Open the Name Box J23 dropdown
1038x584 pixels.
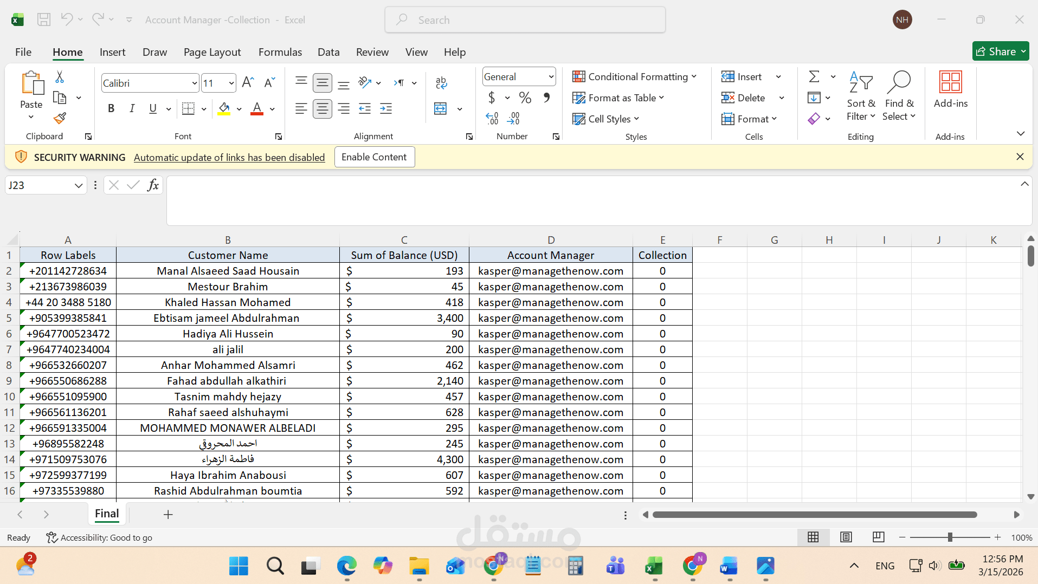pyautogui.click(x=79, y=185)
